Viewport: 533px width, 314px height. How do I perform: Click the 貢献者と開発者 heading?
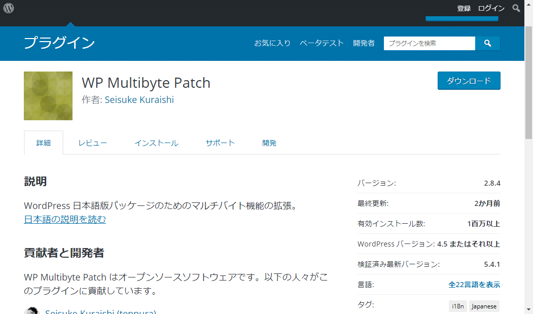[x=64, y=253]
